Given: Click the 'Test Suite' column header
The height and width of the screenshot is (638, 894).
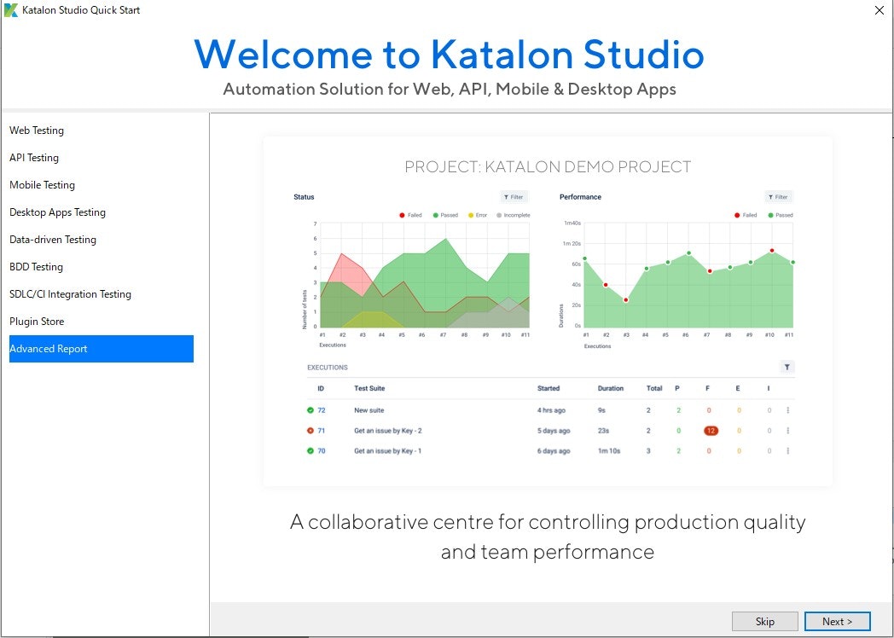Looking at the screenshot, I should [x=369, y=388].
